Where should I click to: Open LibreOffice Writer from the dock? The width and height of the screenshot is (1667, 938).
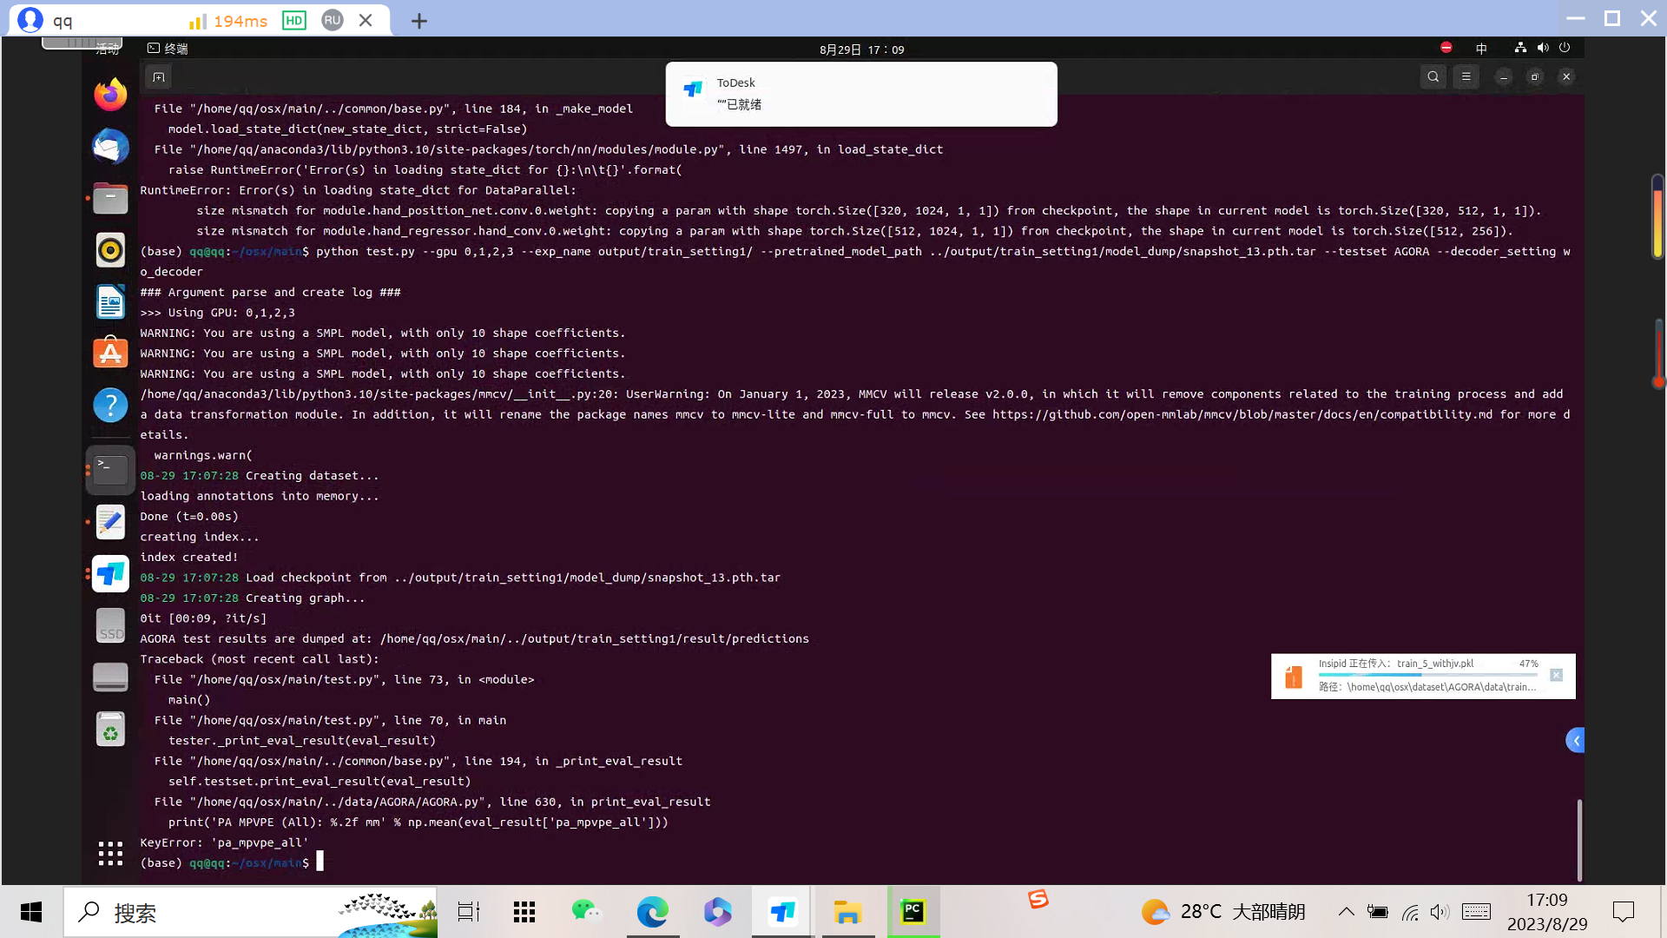[110, 301]
